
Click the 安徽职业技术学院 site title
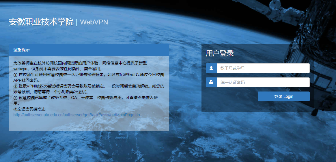41,22
